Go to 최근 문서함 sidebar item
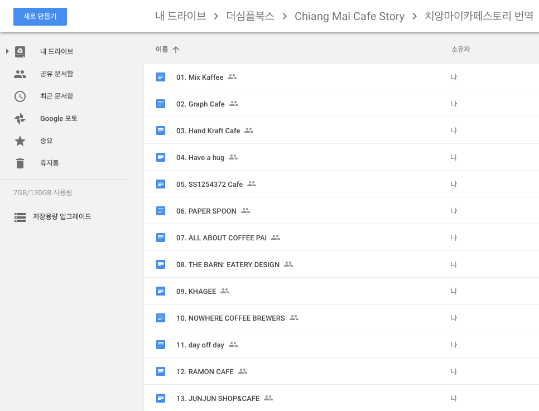The height and width of the screenshot is (411, 539). coord(57,96)
